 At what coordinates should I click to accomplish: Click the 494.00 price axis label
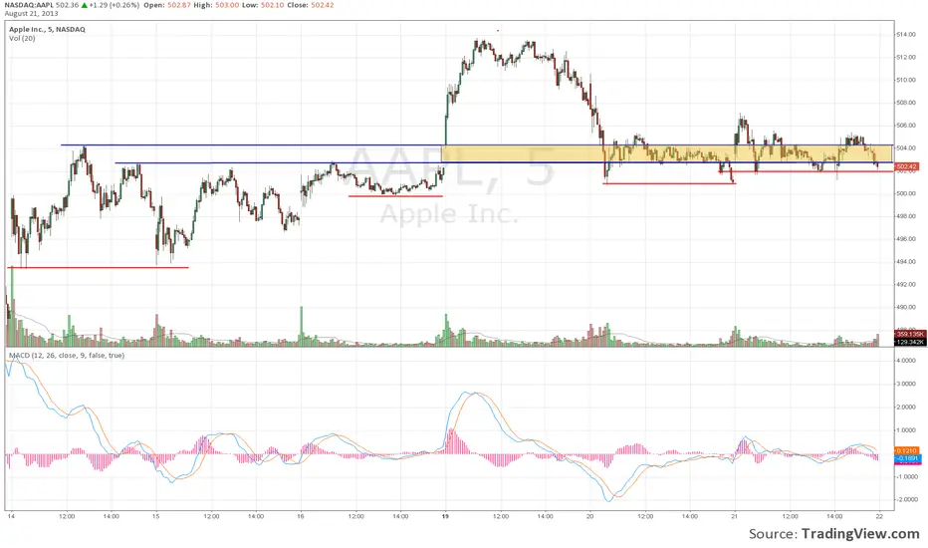coord(906,262)
